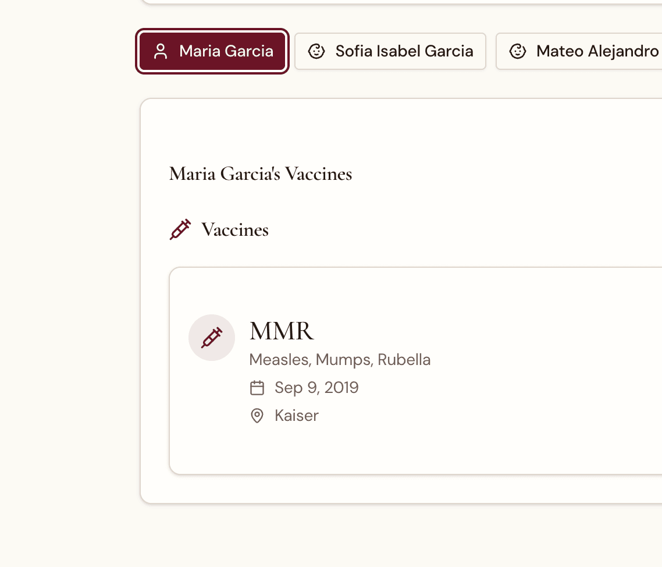The width and height of the screenshot is (662, 567).
Task: Click the Sep 9, 2019 date field
Action: (x=316, y=387)
